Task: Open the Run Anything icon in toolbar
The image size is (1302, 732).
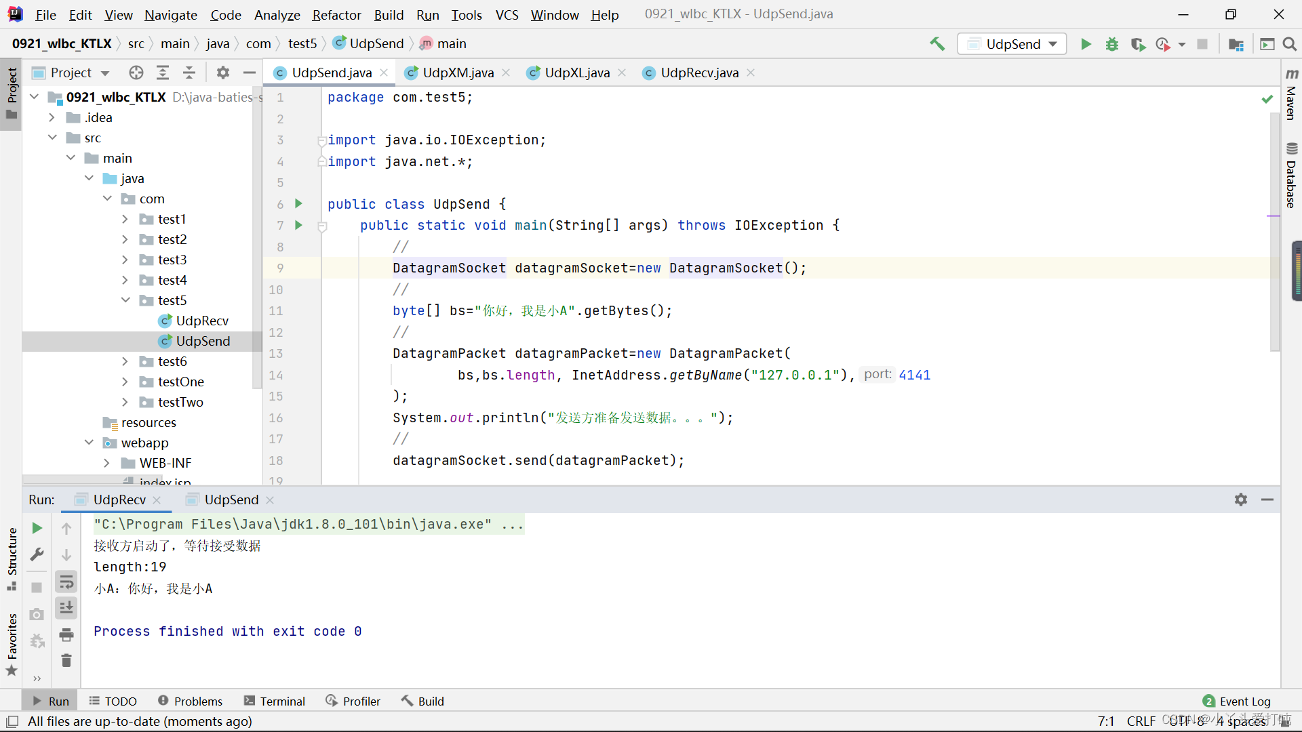Action: (1267, 44)
